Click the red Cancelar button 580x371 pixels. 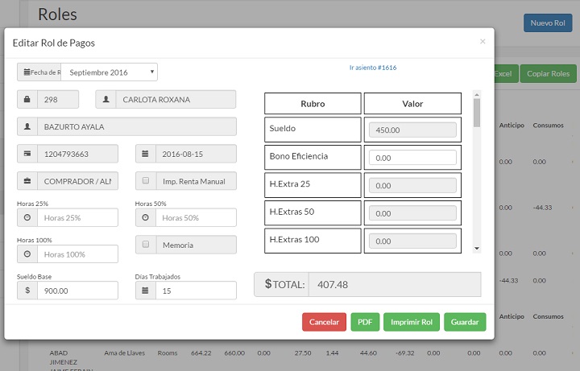(x=324, y=322)
